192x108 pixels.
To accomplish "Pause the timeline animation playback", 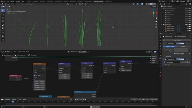I will click(x=80, y=99).
